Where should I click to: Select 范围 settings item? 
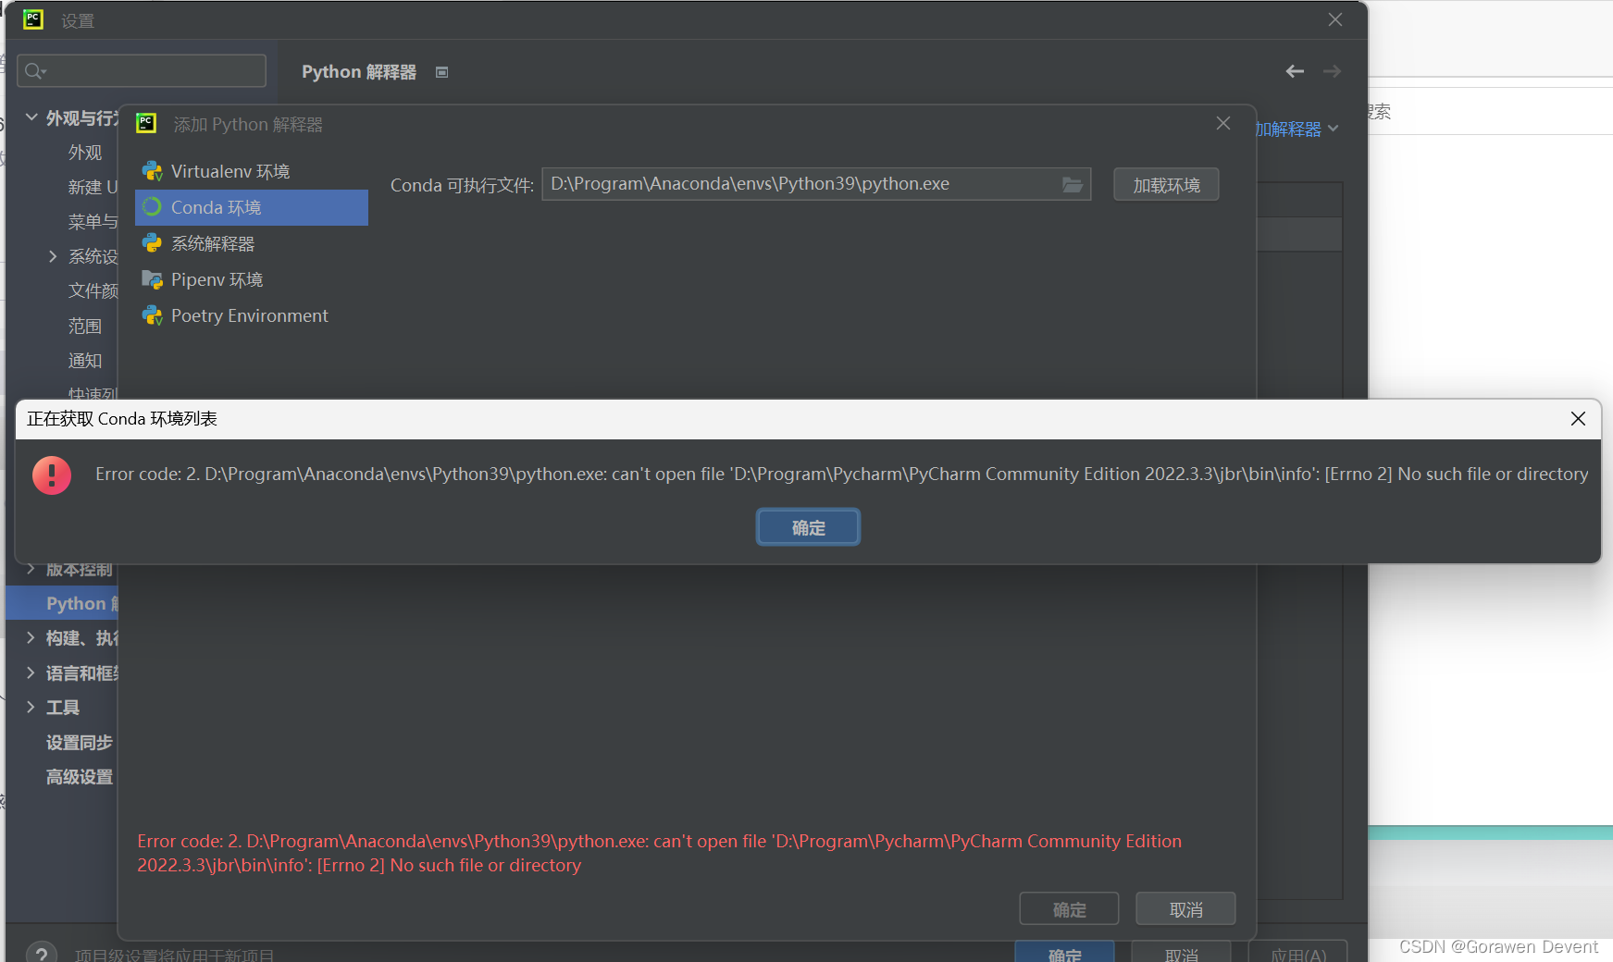coord(85,326)
